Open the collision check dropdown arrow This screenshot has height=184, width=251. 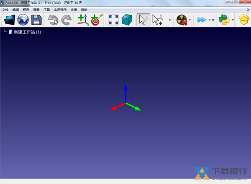190,20
